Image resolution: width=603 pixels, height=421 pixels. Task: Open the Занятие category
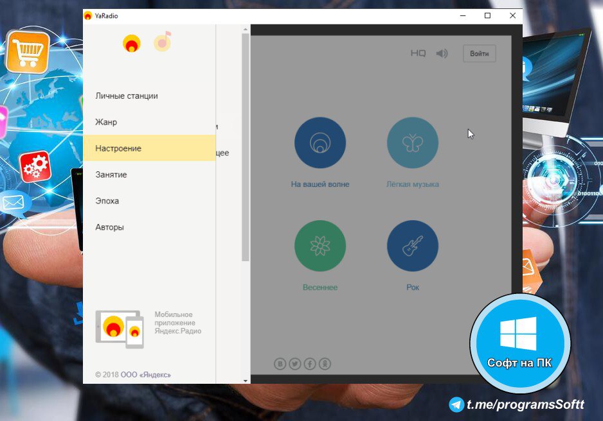tap(111, 175)
